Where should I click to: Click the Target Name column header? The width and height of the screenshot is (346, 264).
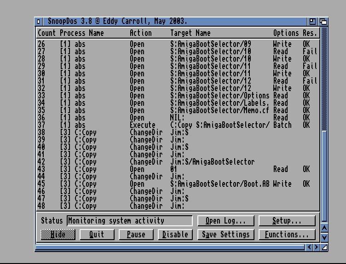pos(190,33)
